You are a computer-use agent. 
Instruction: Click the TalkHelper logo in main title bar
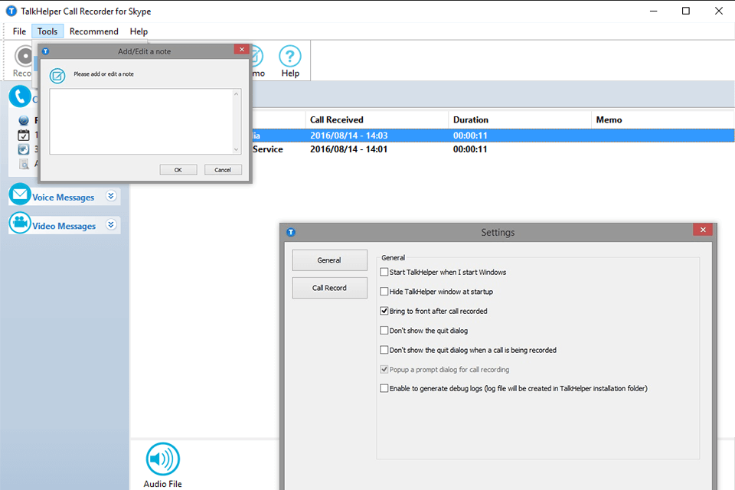(x=11, y=11)
